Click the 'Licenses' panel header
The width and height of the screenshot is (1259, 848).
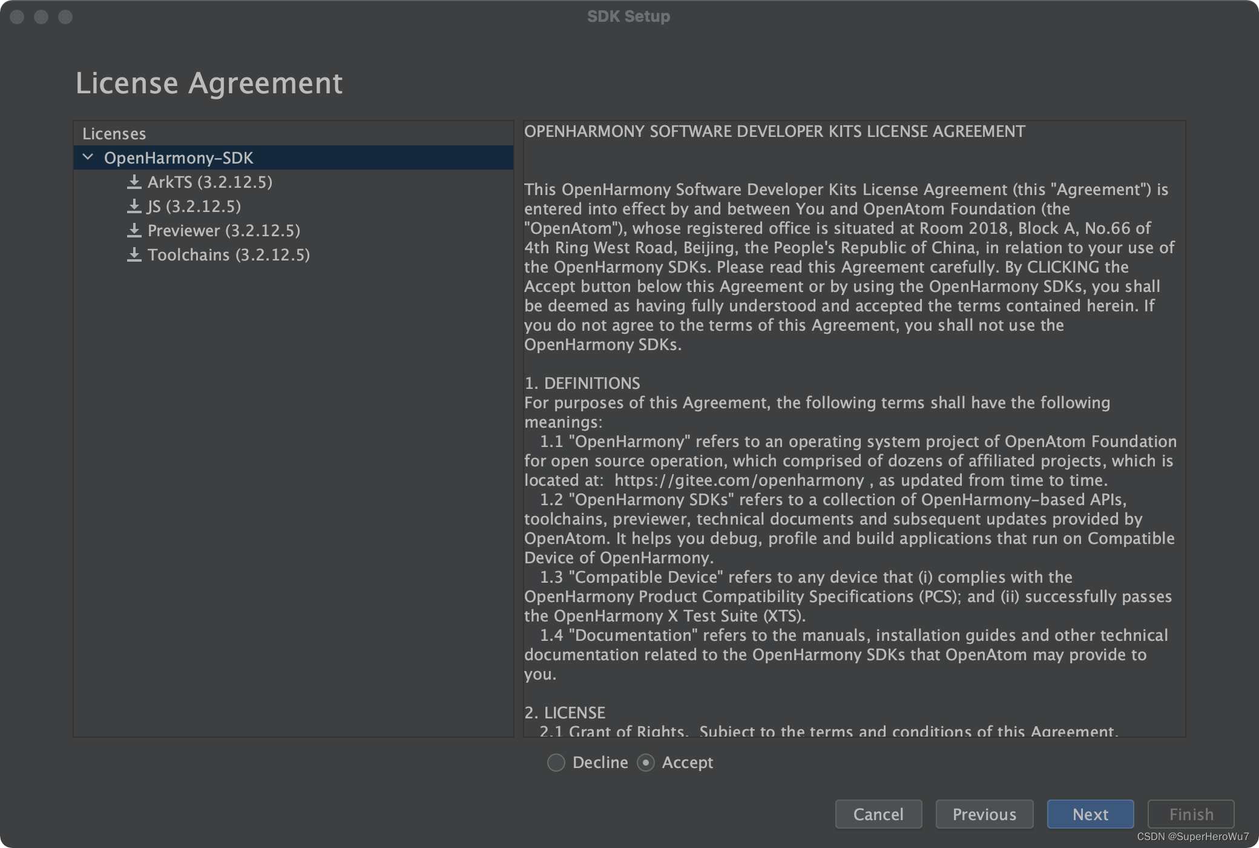(x=114, y=133)
